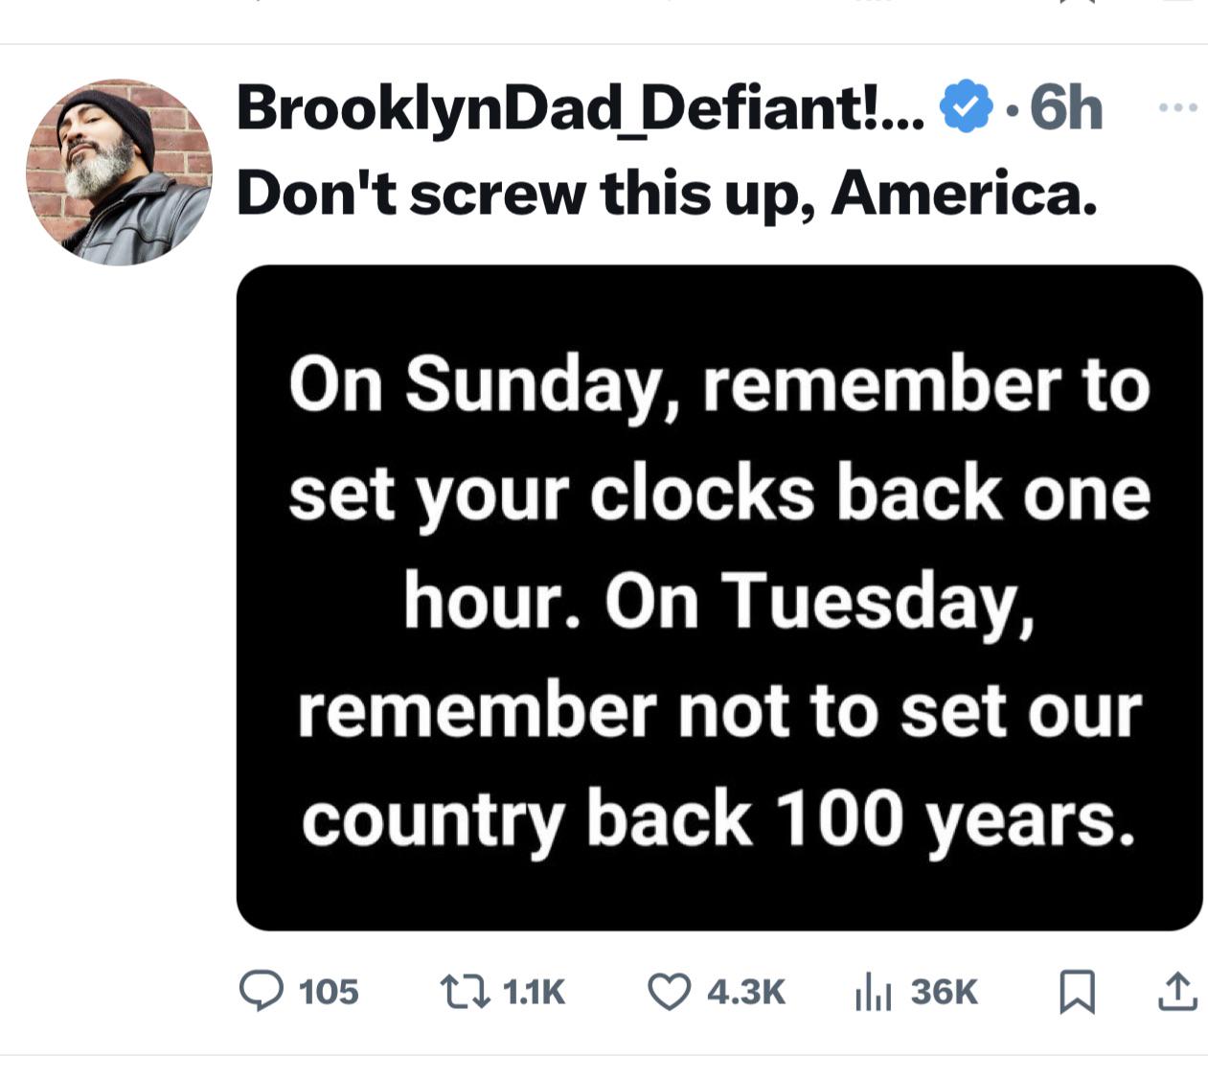Open the view analytics bar chart icon

[872, 992]
